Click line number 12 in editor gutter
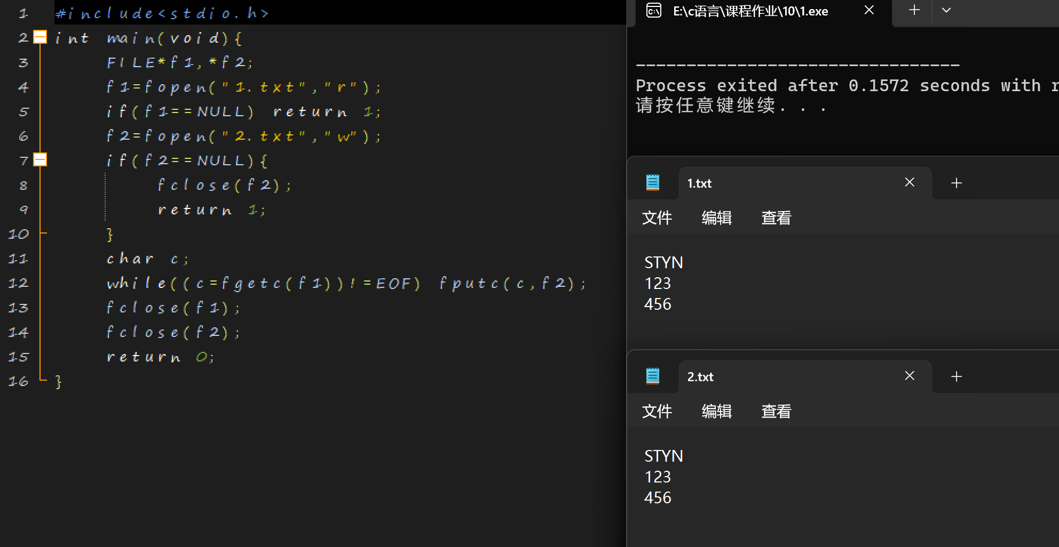The width and height of the screenshot is (1059, 547). pos(18,283)
